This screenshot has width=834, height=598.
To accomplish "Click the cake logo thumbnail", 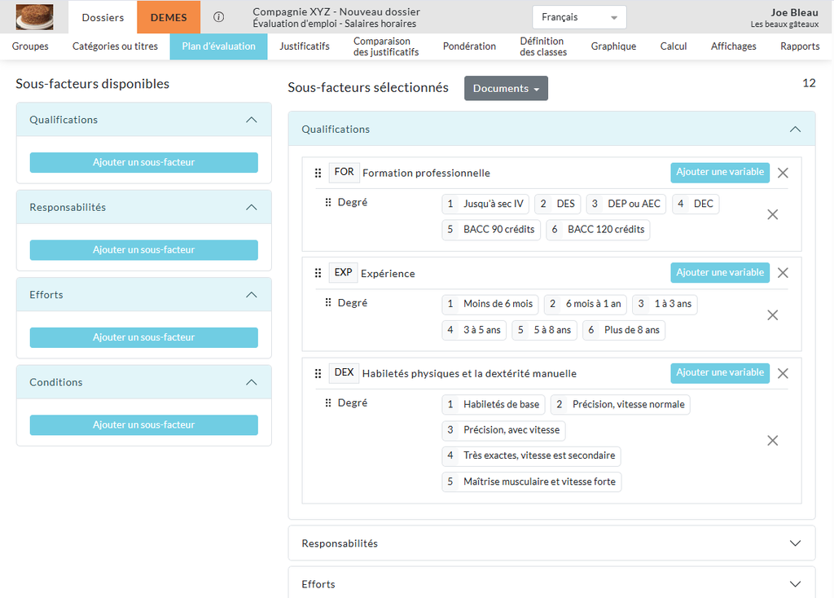I will click(x=34, y=16).
